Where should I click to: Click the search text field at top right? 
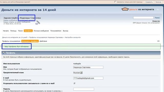143,18
